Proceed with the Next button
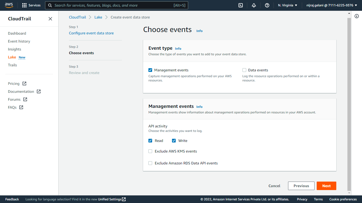Screen dimensions: 362x203 coord(326,186)
